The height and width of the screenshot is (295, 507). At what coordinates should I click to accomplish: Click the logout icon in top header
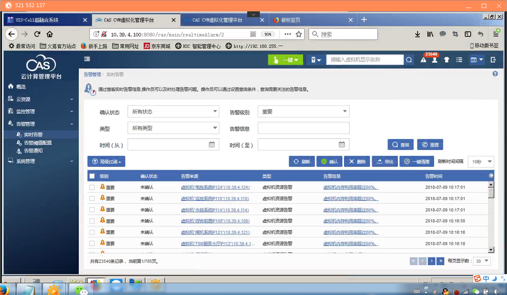click(493, 60)
